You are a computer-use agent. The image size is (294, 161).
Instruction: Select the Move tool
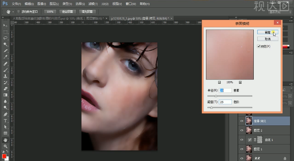5,25
